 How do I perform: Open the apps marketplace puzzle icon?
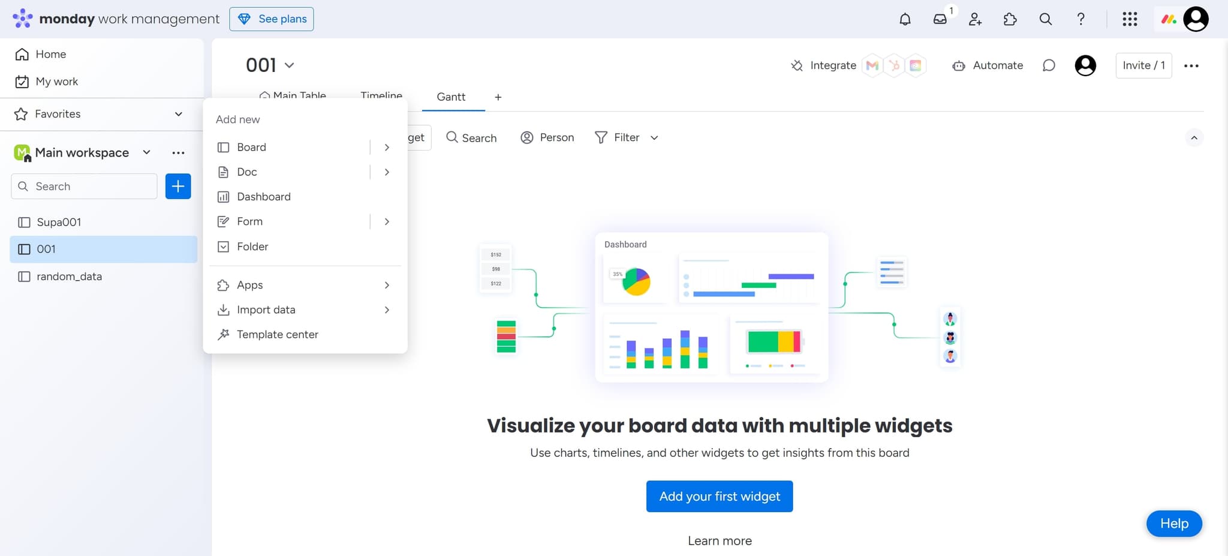(1010, 19)
